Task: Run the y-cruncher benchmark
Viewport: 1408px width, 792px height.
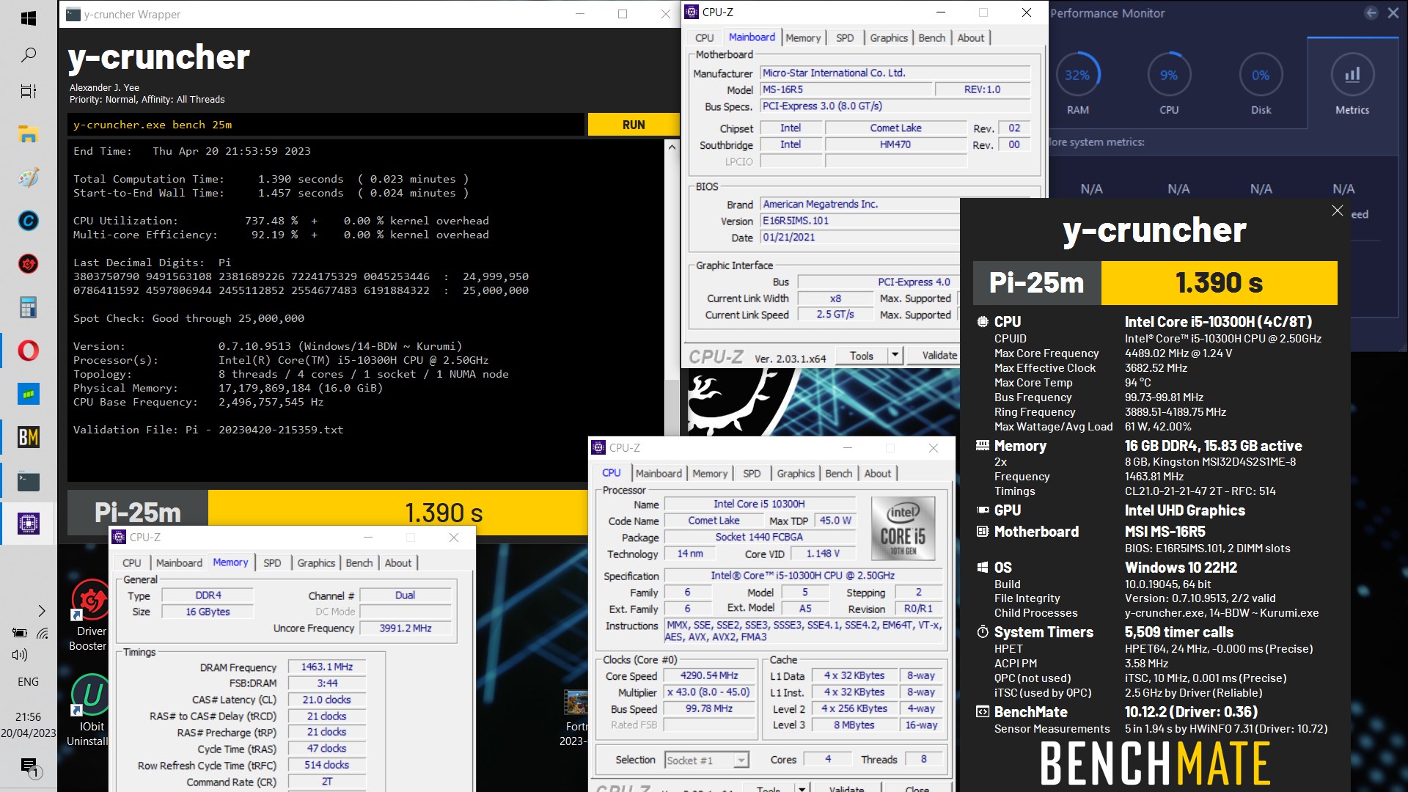Action: (634, 125)
